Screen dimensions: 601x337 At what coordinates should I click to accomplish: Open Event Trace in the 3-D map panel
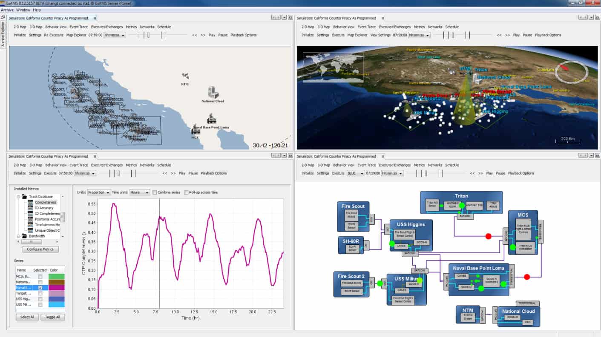click(366, 27)
